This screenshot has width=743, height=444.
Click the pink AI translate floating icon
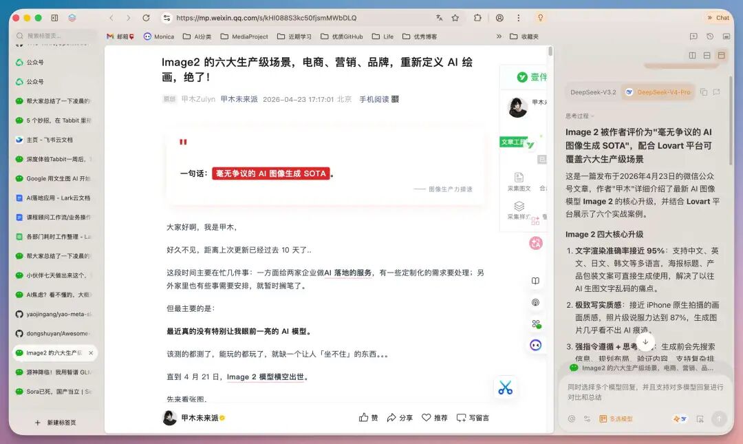click(536, 244)
